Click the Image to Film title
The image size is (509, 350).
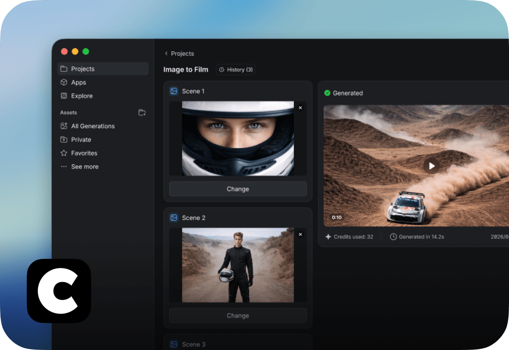(186, 70)
